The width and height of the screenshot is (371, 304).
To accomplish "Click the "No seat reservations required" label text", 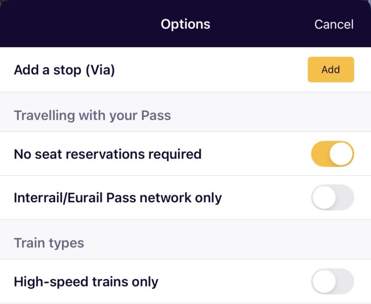I will (108, 154).
